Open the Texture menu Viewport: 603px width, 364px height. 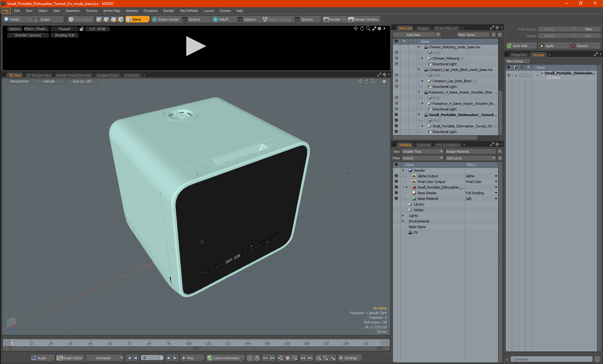coord(91,11)
